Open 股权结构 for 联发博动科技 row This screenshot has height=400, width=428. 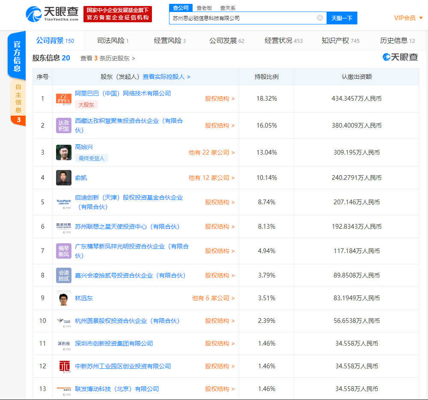(x=220, y=389)
